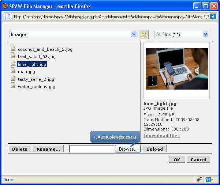The height and width of the screenshot is (185, 220).
Task: Open the All files (*.*) filter dropdown
Action: 182,34
